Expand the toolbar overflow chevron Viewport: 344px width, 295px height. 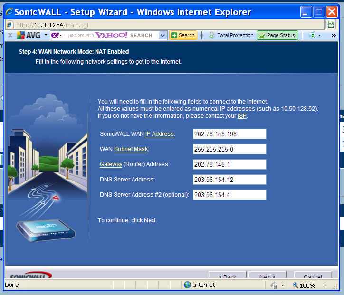pos(334,35)
